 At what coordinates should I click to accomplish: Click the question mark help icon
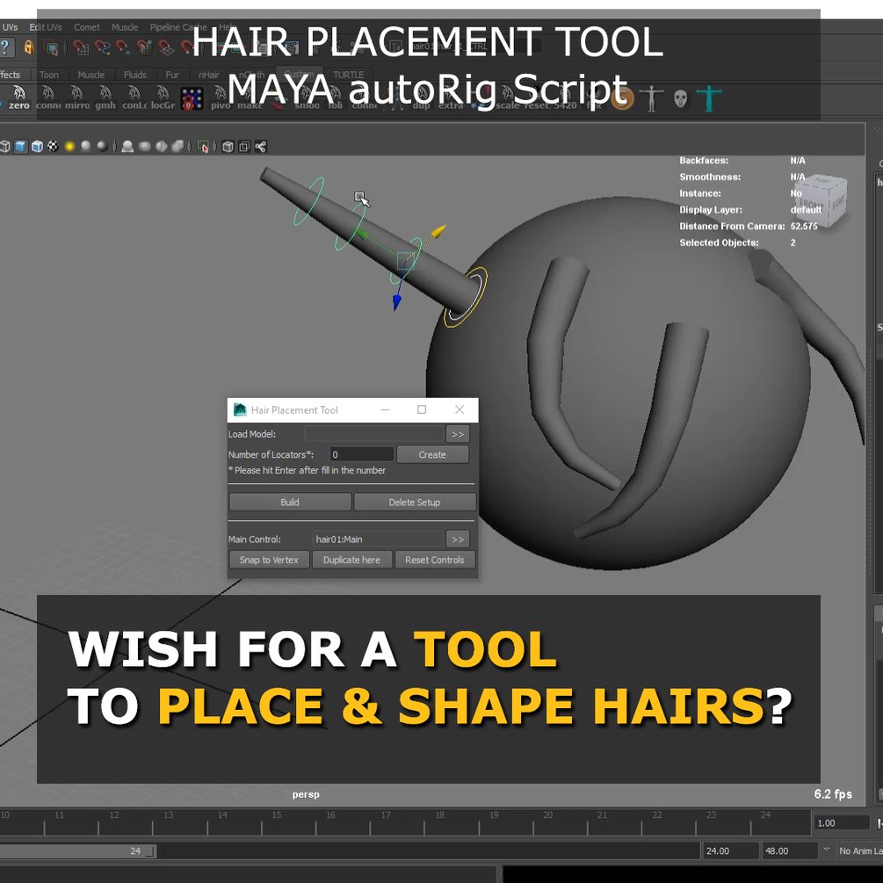pyautogui.click(x=5, y=47)
